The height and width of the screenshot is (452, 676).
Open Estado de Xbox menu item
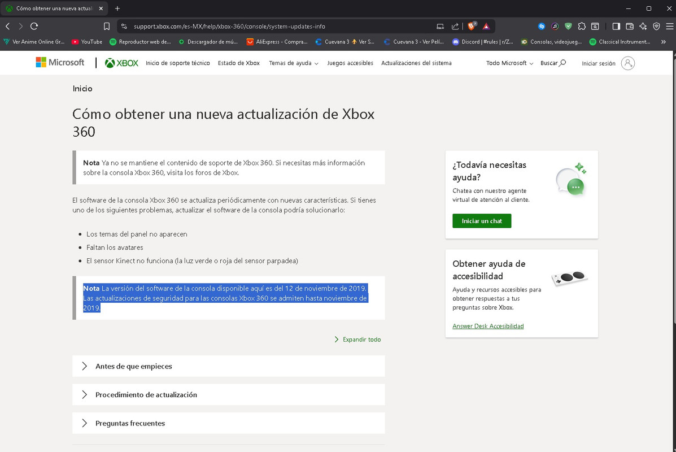(238, 63)
